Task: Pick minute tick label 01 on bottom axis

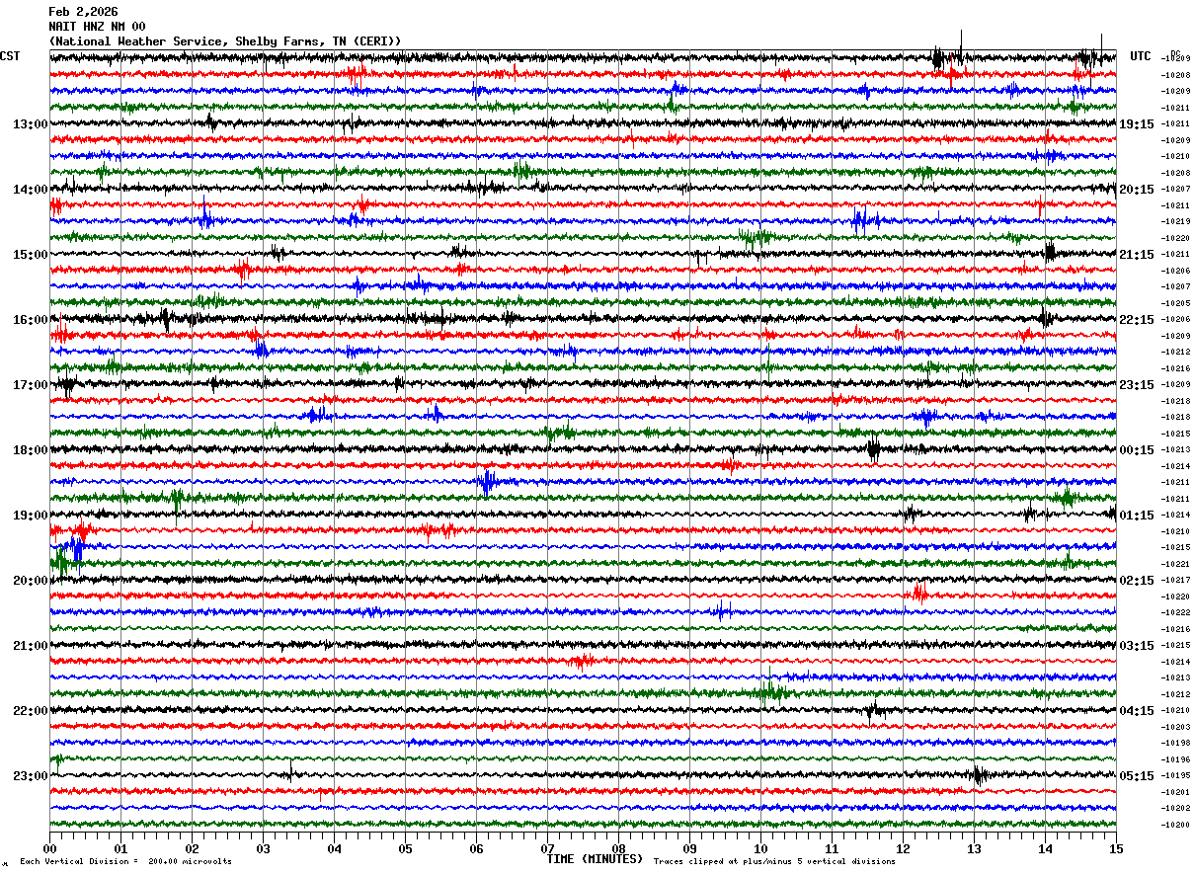Action: (120, 848)
